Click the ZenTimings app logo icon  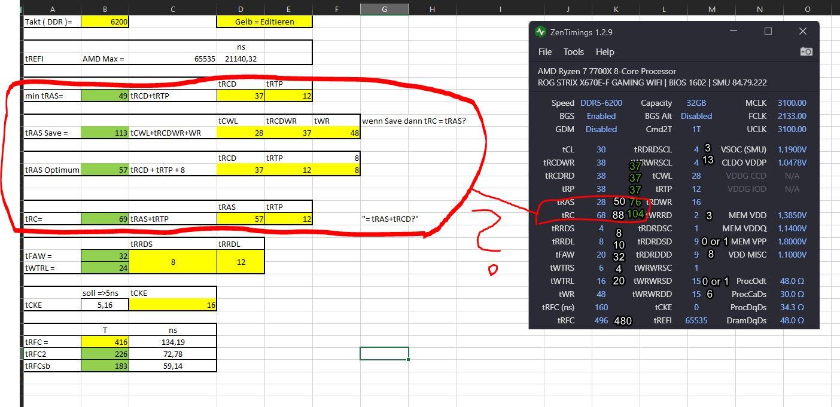click(x=541, y=32)
